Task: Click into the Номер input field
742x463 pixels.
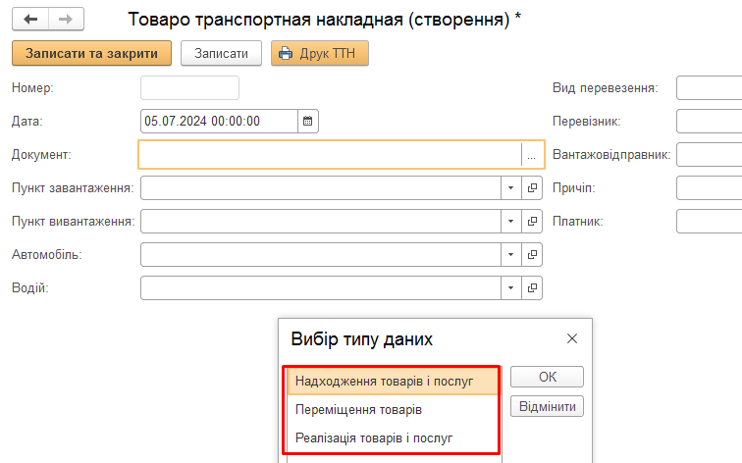Action: [190, 88]
